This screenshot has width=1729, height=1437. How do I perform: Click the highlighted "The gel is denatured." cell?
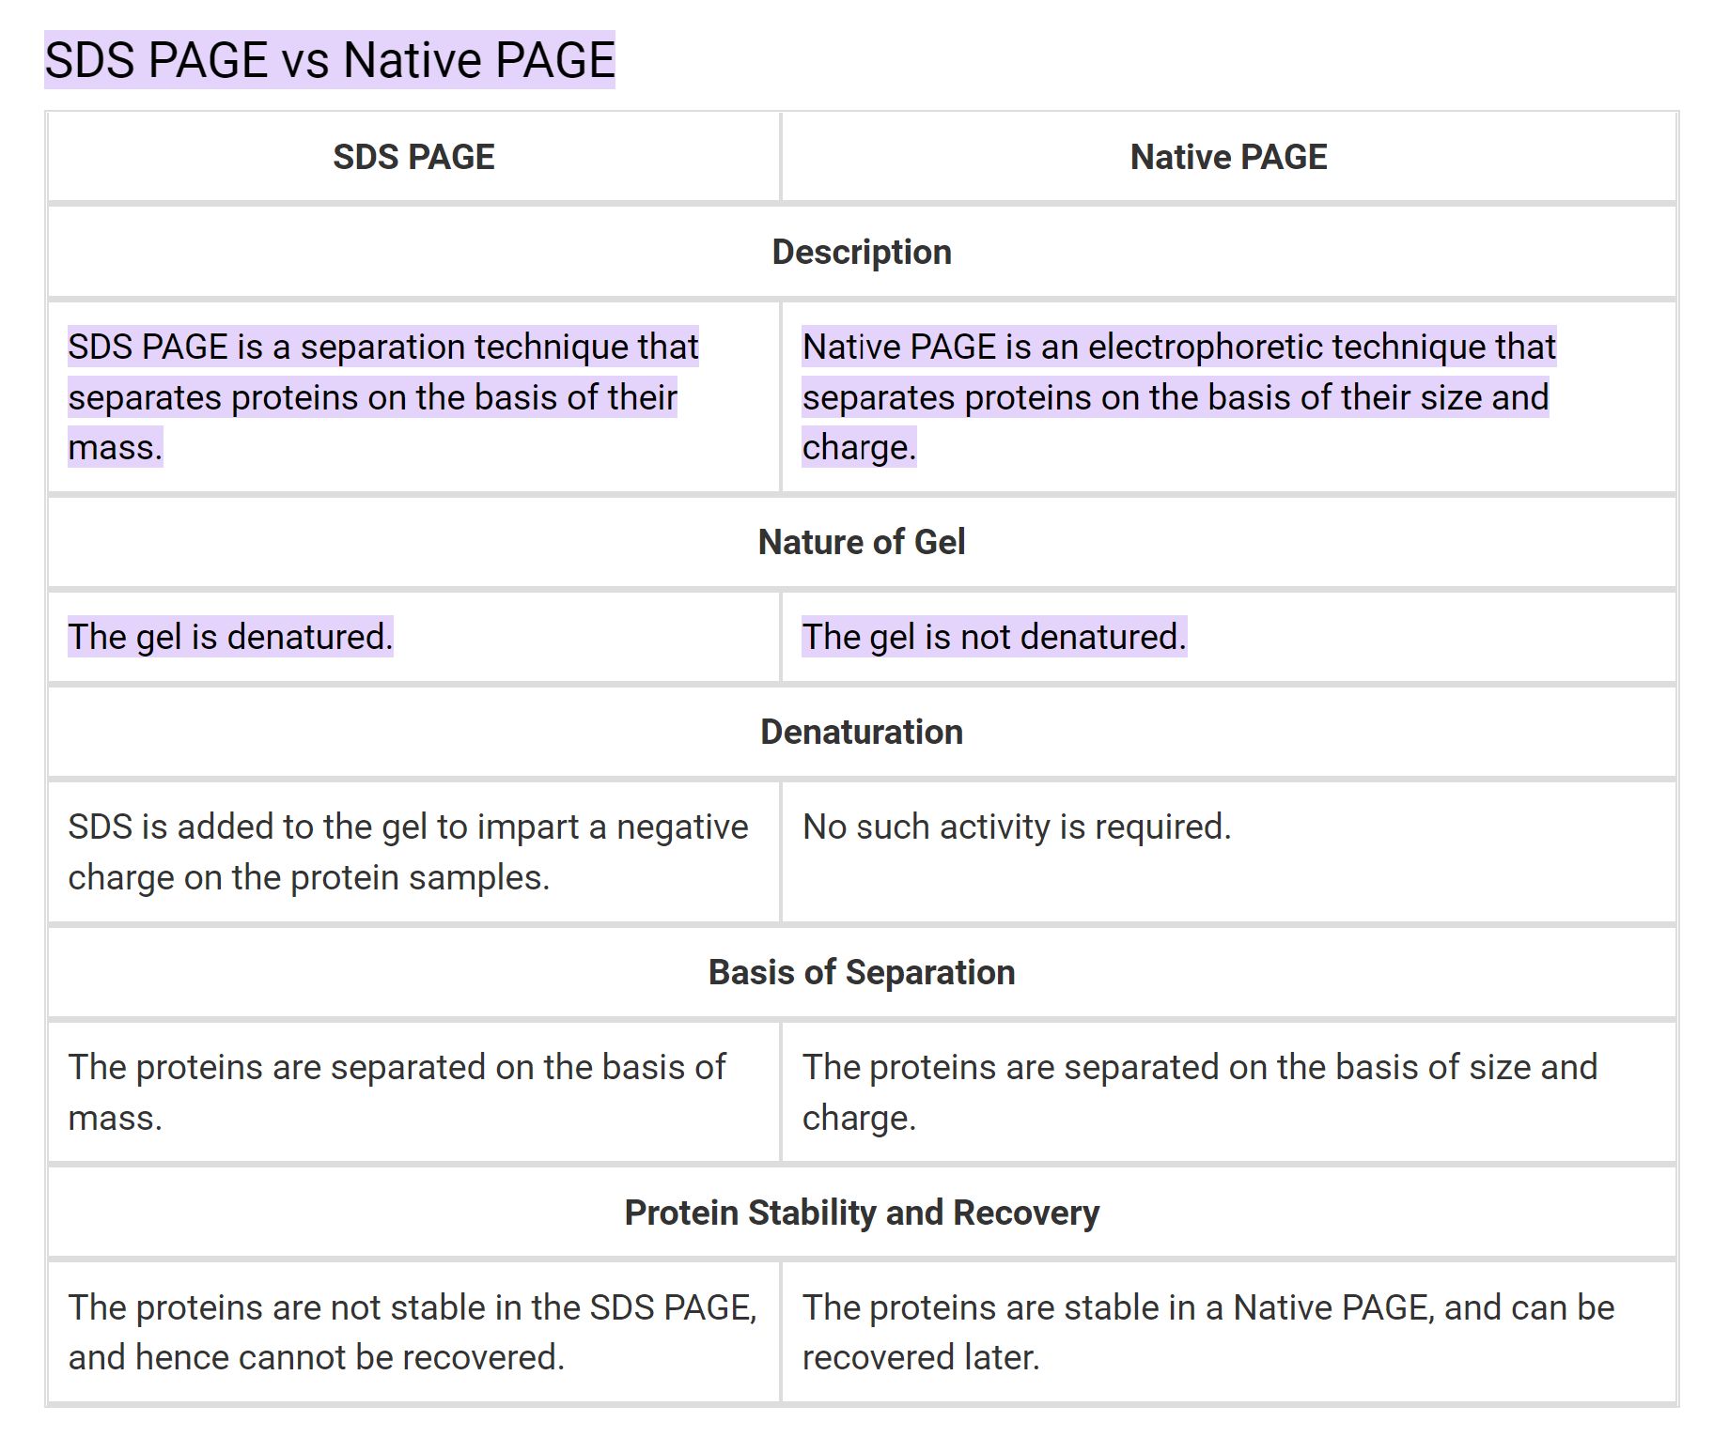coord(230,637)
